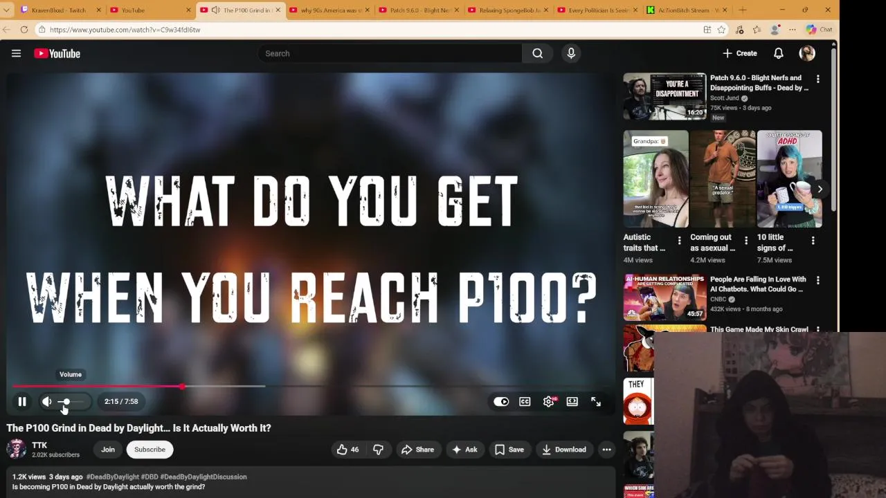This screenshot has height=498, width=886.
Task: Click the browser address bar URL
Action: [125, 30]
